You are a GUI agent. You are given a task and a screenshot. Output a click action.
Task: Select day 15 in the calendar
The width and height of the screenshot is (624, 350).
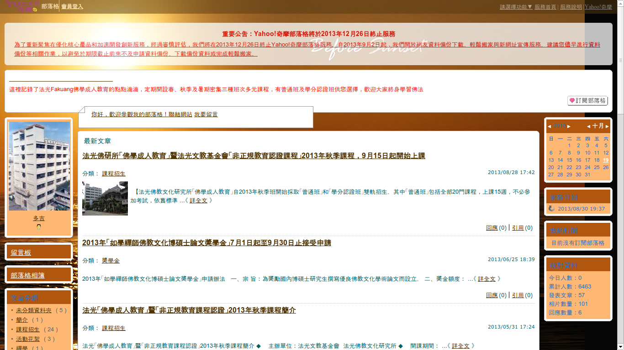pos(569,160)
